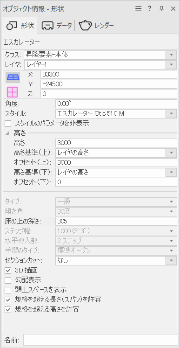Screen dimensions: 180x348
Task: Check スタイルのパラメータを非表示 checkbox
Action: 8,124
